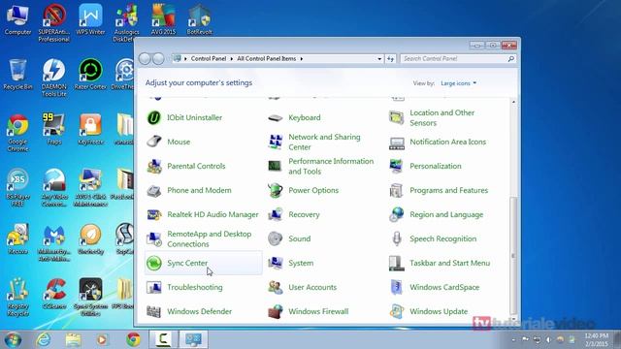Open the green Sync Center icon

coord(154,263)
